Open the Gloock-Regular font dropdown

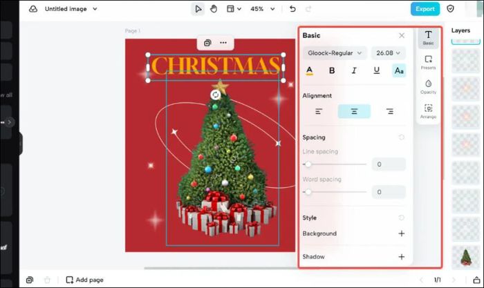[x=335, y=53]
